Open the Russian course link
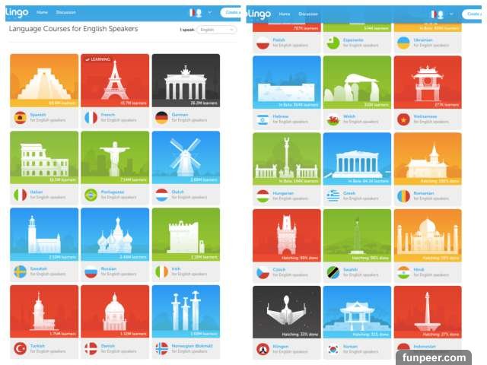Viewport: 487px width, 365px height. [x=108, y=268]
